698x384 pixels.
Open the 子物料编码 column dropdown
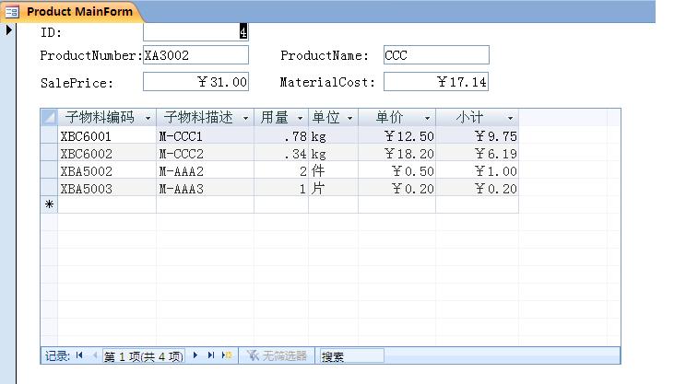pyautogui.click(x=148, y=119)
